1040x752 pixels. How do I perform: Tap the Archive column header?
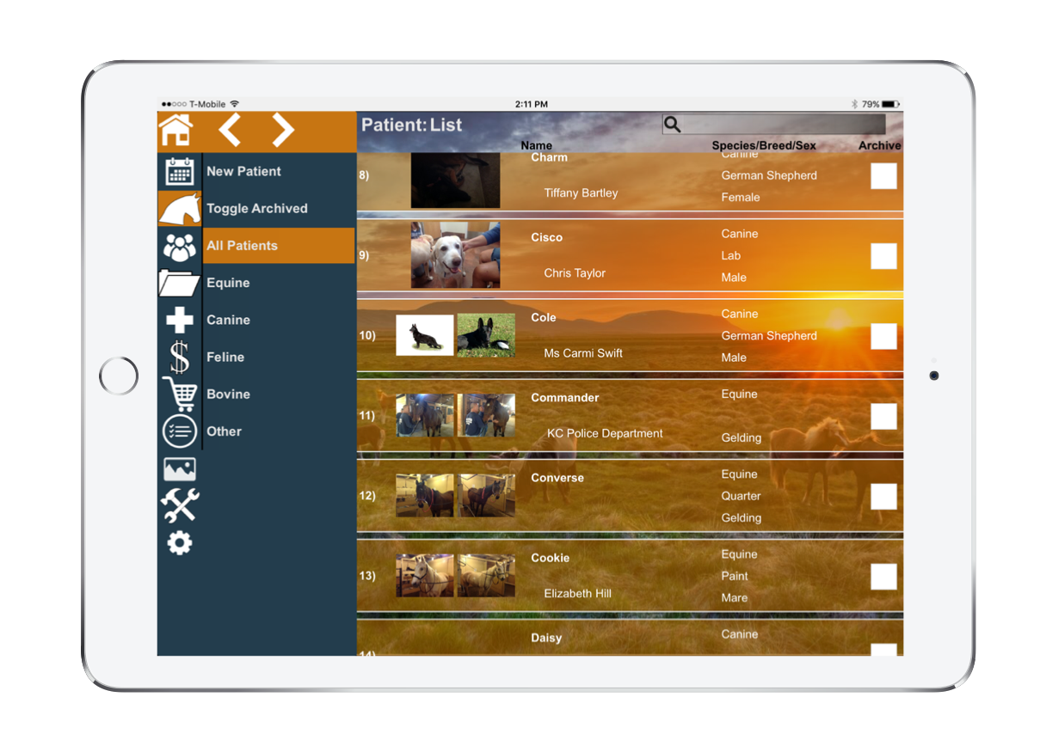coord(880,145)
